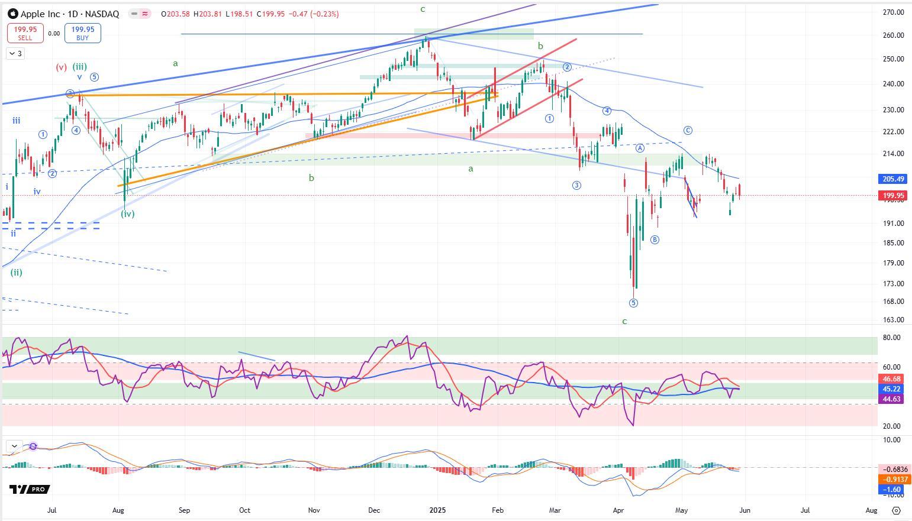
Task: Click the 46.68 RSI value label
Action: coord(891,379)
